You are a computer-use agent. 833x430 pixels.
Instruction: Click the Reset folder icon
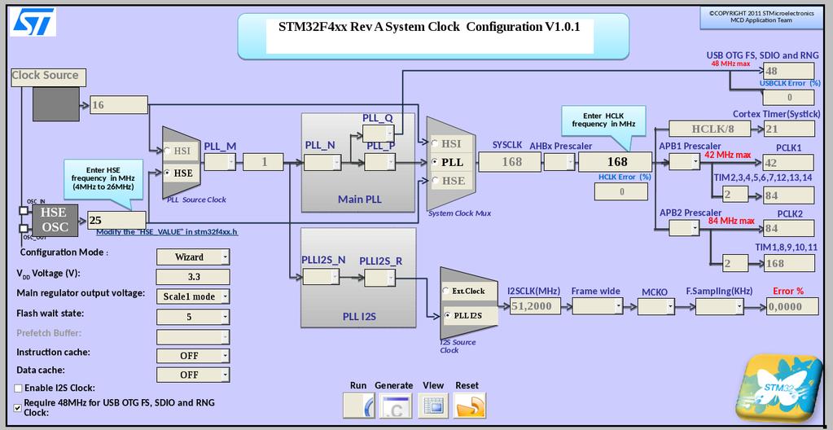click(x=470, y=406)
